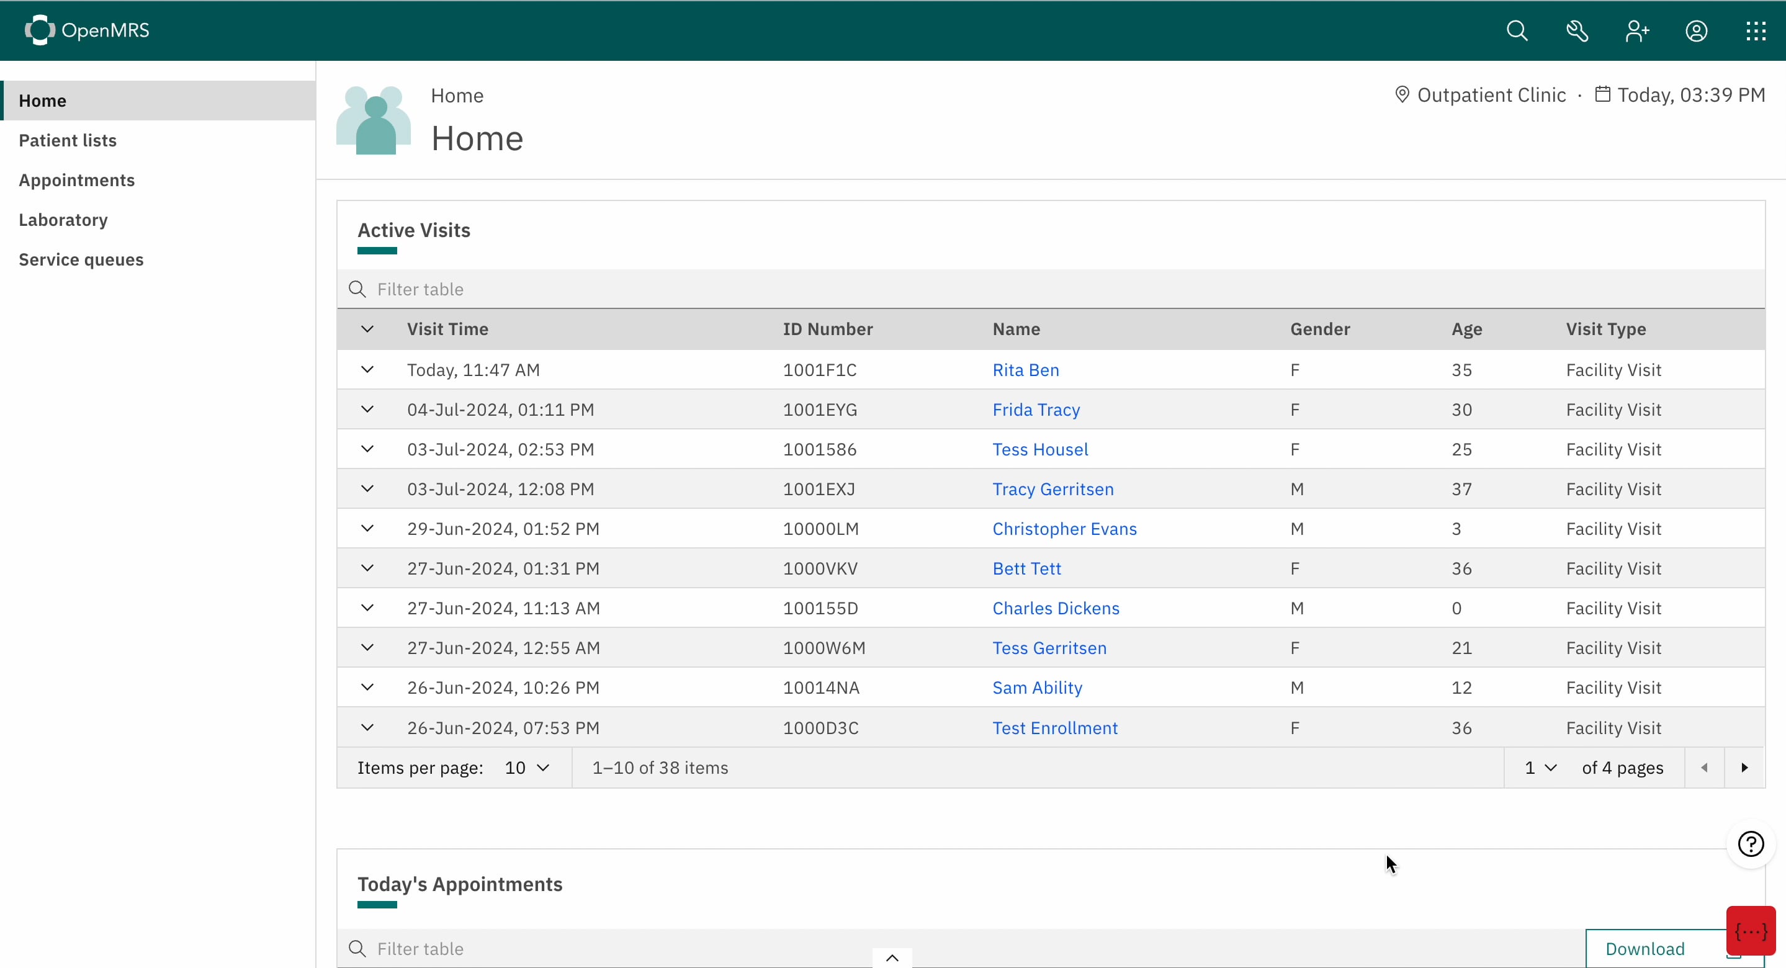The image size is (1786, 968).
Task: Open the page number dropdown
Action: (x=1540, y=768)
